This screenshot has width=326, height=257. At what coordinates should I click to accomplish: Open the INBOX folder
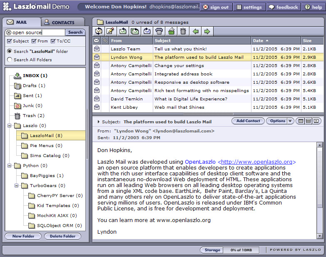click(x=30, y=76)
